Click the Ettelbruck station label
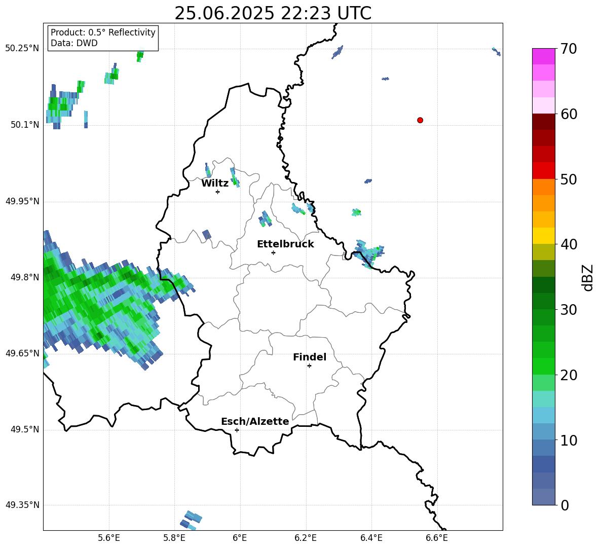This screenshot has width=600, height=548. (285, 244)
